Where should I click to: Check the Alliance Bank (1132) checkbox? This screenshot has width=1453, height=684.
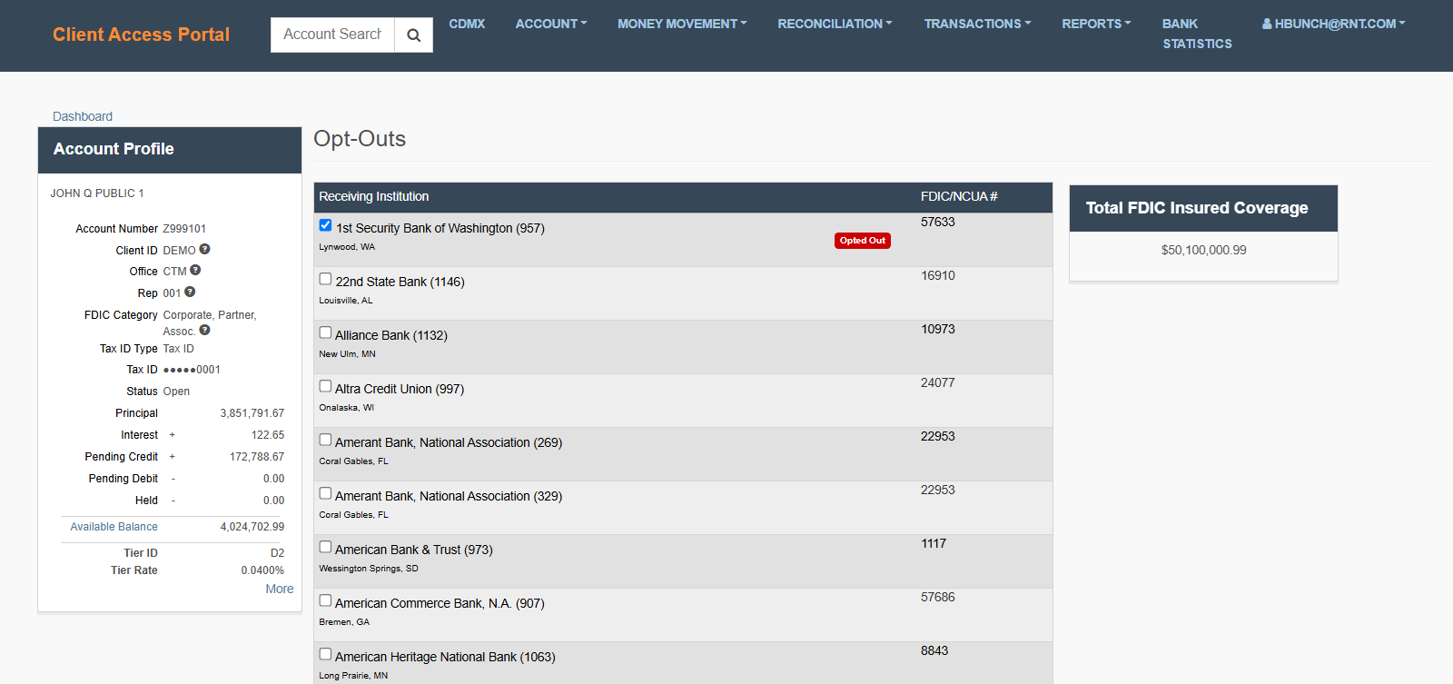coord(325,332)
